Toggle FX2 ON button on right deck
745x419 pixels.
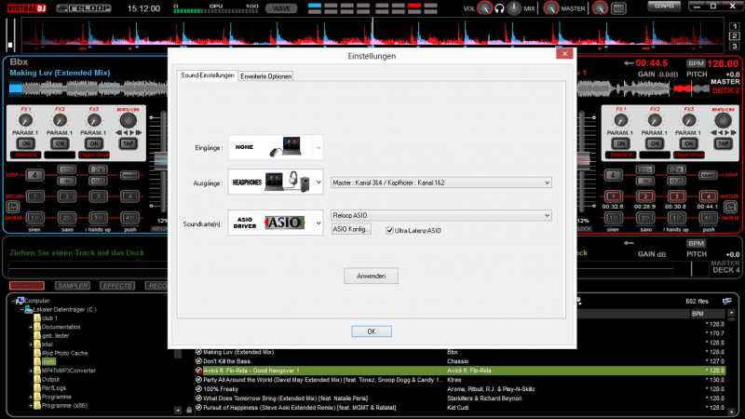point(655,143)
